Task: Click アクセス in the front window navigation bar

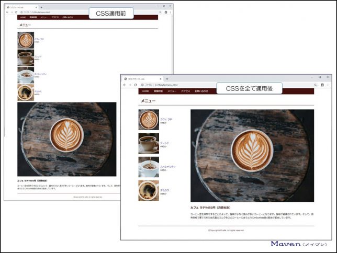Action: point(185,91)
